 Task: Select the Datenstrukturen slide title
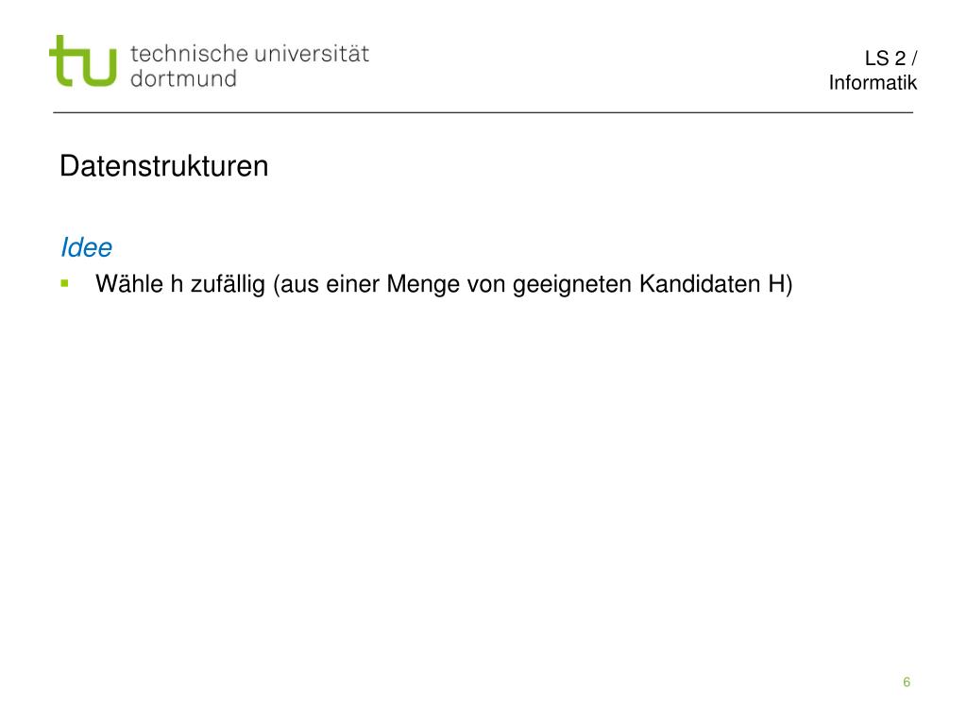(164, 166)
